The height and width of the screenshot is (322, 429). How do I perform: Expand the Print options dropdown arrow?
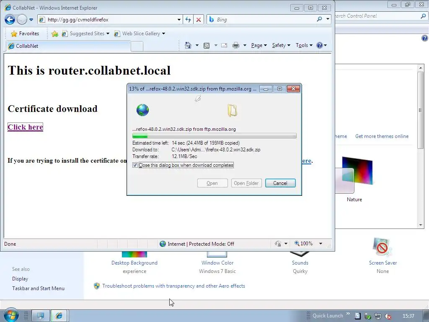[245, 45]
